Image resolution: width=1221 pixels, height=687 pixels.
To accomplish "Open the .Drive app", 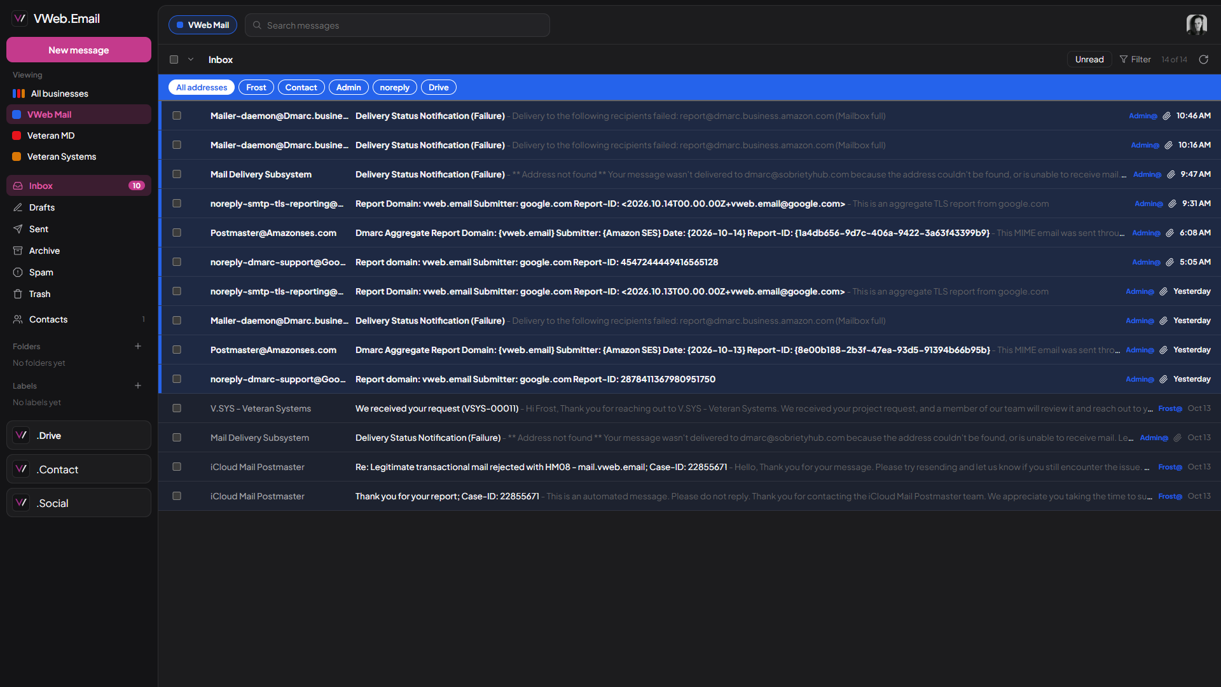I will pyautogui.click(x=79, y=436).
